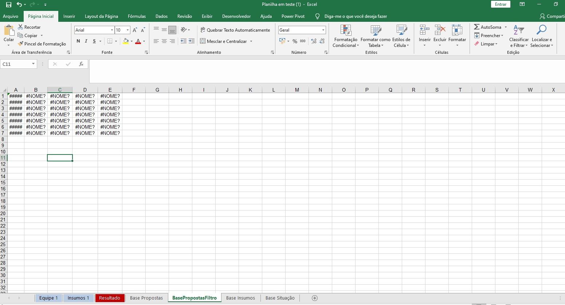Image resolution: width=565 pixels, height=305 pixels.
Task: Cut selection with Recortar
Action: click(29, 27)
